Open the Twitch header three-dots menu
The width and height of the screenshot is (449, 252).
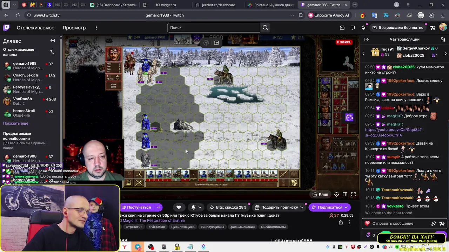tap(96, 28)
